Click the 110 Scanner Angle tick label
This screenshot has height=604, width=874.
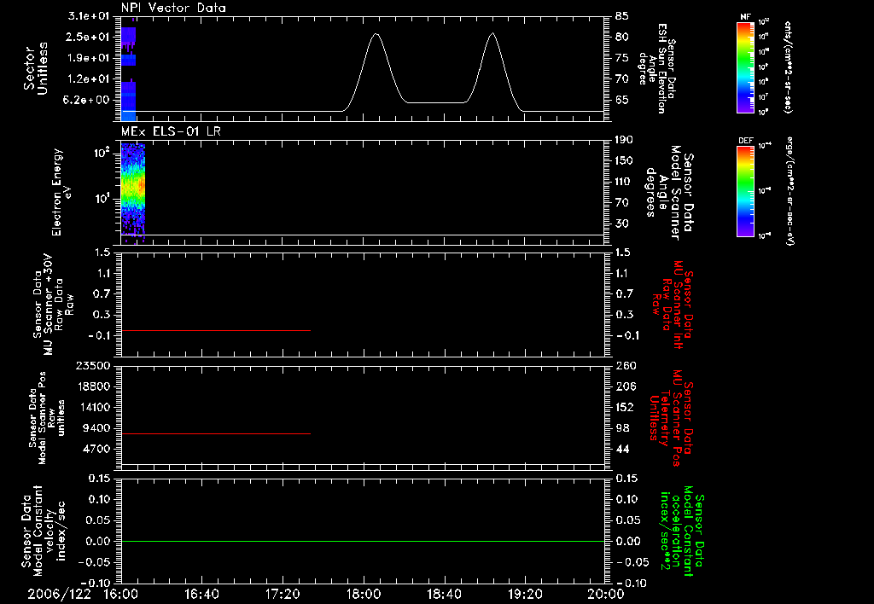point(624,182)
